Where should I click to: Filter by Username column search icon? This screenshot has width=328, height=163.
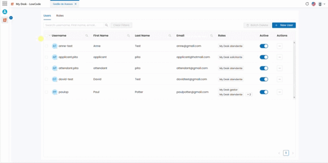(87, 36)
